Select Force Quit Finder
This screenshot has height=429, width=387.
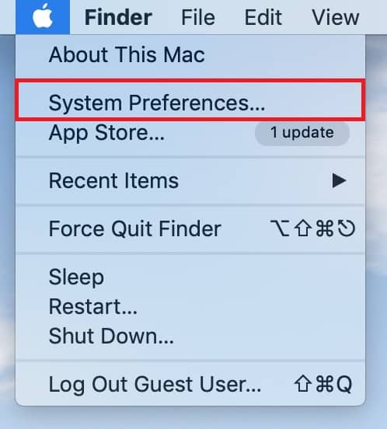[190, 228]
